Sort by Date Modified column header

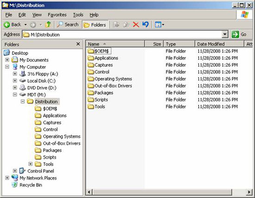pos(219,44)
